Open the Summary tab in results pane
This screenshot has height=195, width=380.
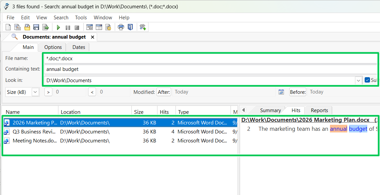point(271,110)
